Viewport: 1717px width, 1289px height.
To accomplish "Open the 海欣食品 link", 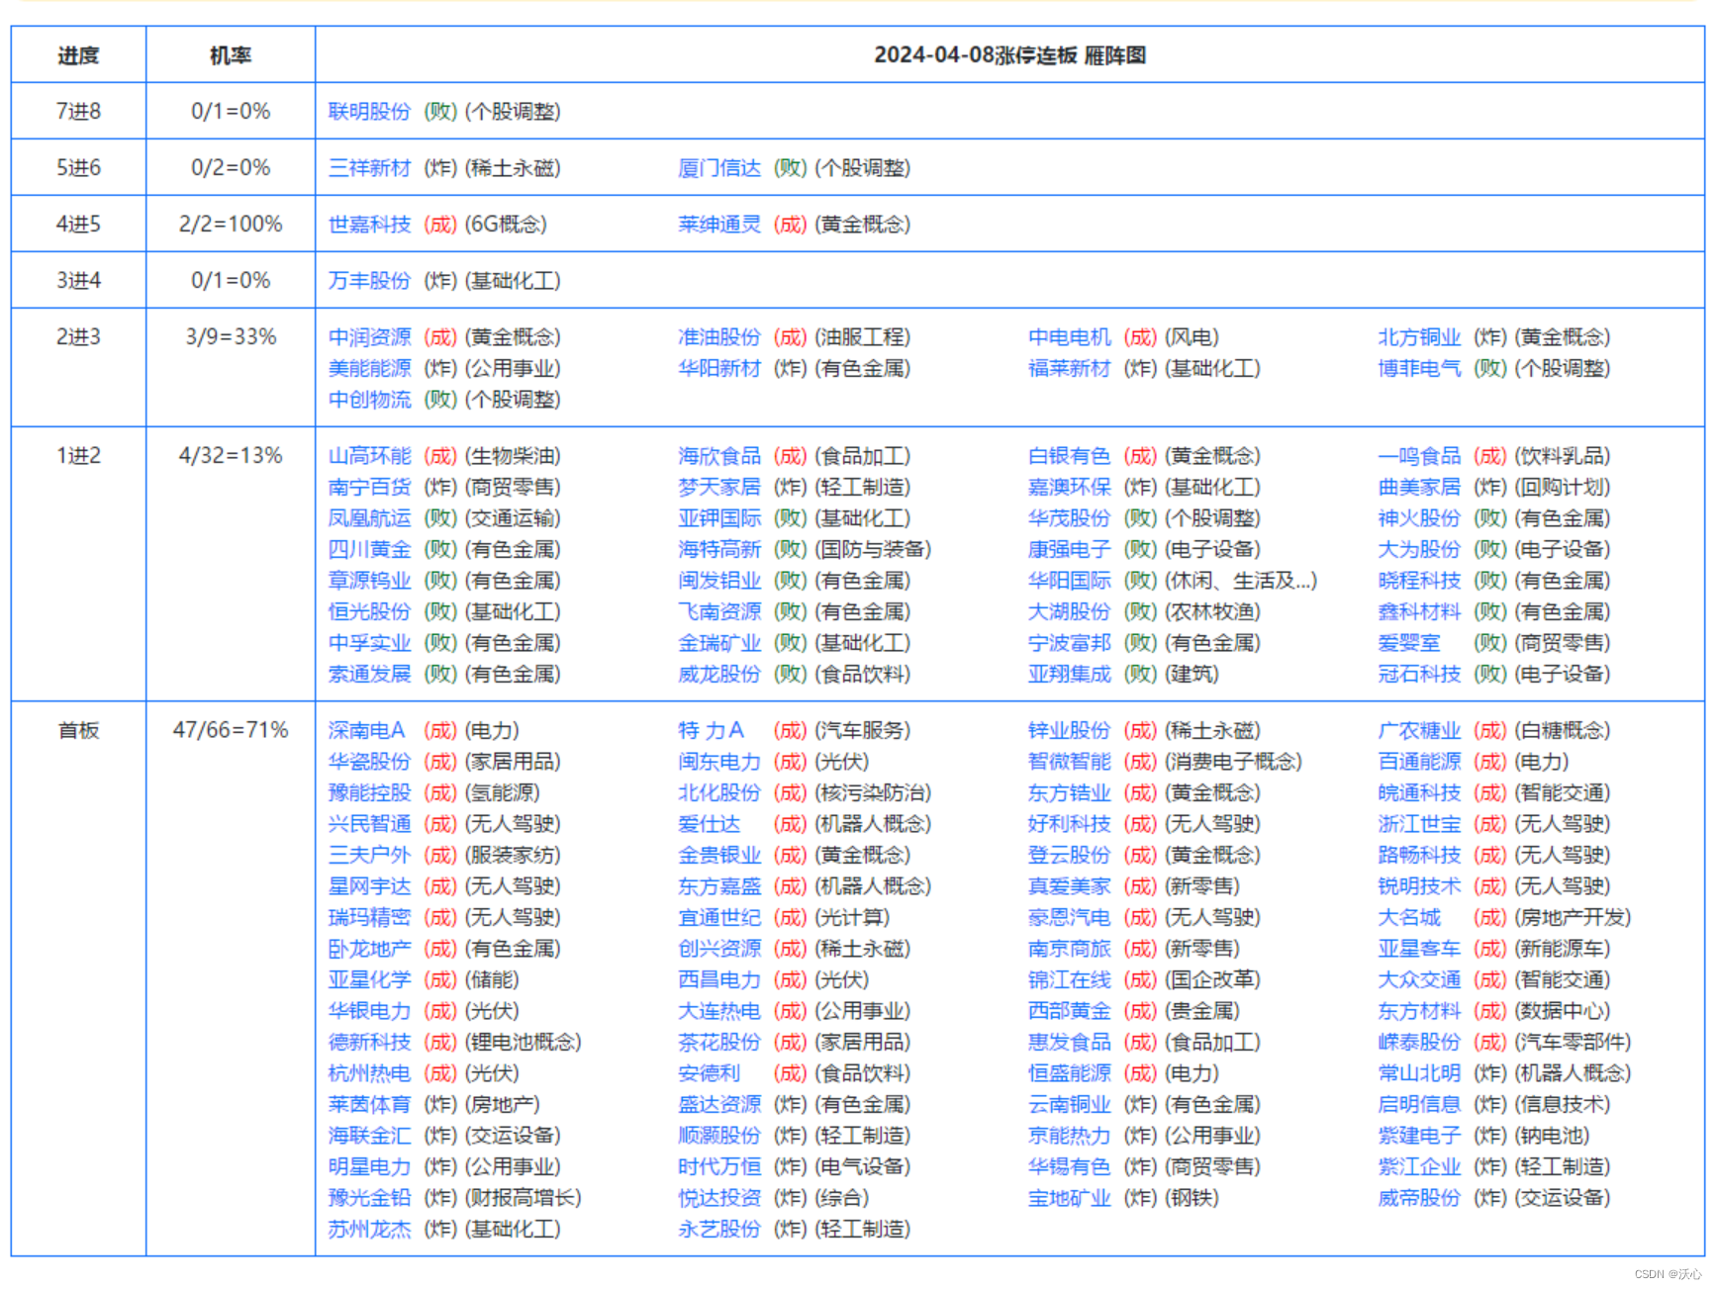I will [719, 456].
